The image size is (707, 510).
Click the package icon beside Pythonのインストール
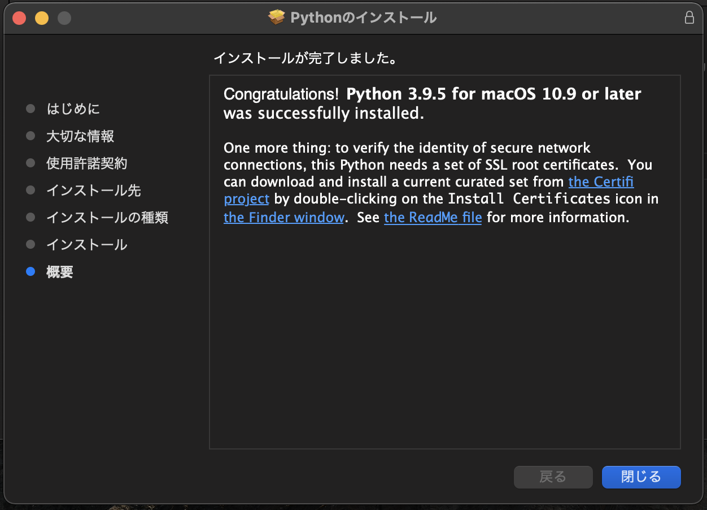pyautogui.click(x=277, y=18)
